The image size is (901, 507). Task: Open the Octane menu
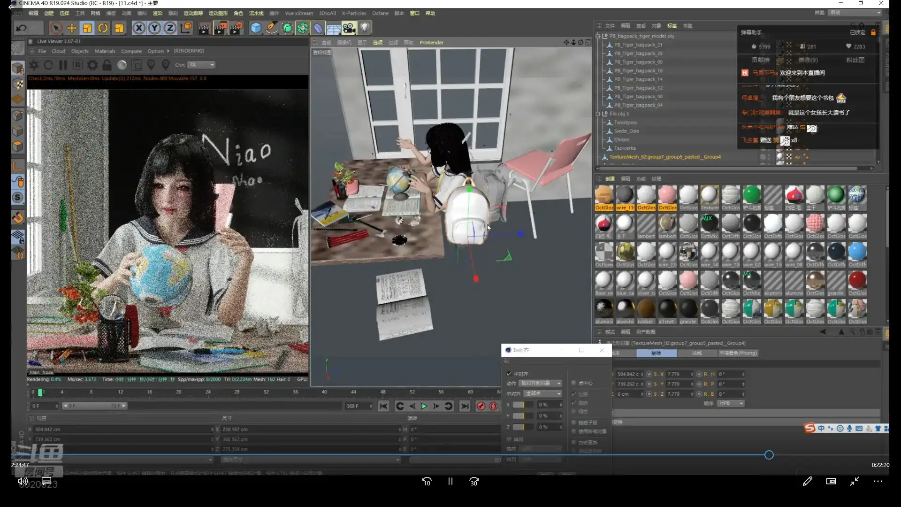380,13
